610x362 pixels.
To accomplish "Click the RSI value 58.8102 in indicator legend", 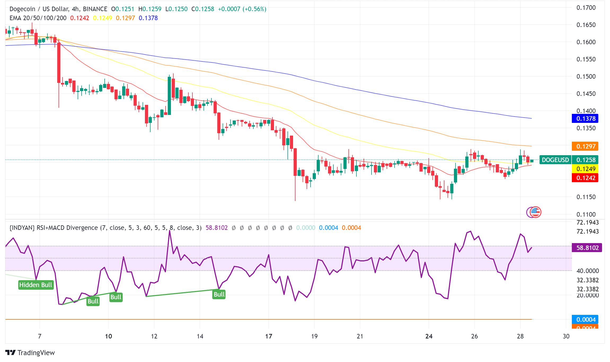I will (216, 228).
